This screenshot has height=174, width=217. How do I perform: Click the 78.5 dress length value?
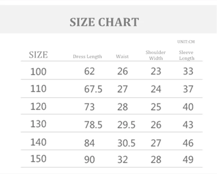(93, 125)
